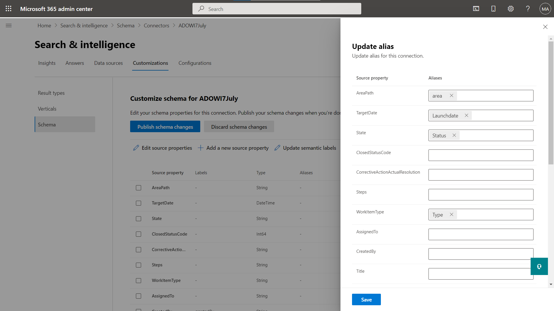Click the Title alias input field

pos(481,273)
